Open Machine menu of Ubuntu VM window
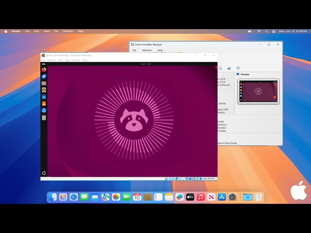This screenshot has width=311, height=233. pyautogui.click(x=52, y=60)
